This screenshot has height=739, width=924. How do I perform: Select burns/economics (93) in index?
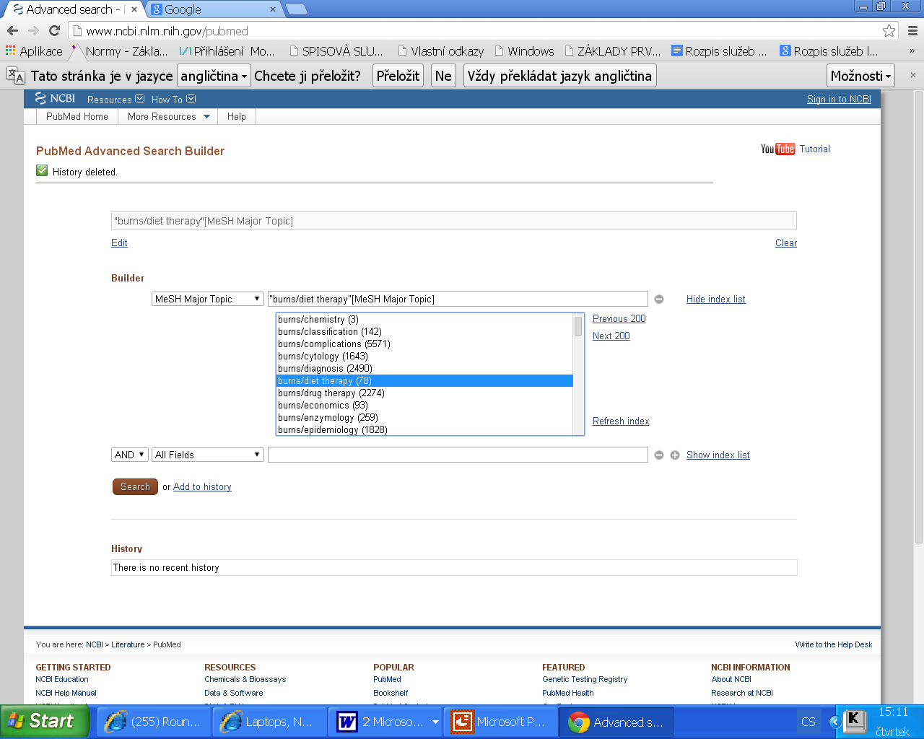[x=425, y=406]
